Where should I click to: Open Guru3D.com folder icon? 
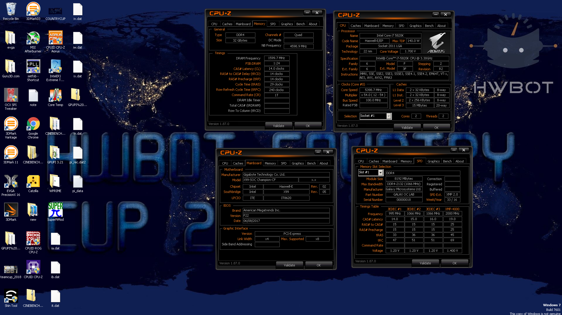[x=11, y=69]
